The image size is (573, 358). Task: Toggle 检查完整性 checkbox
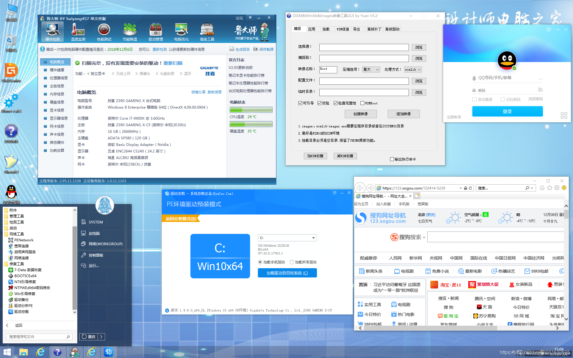pyautogui.click(x=335, y=103)
